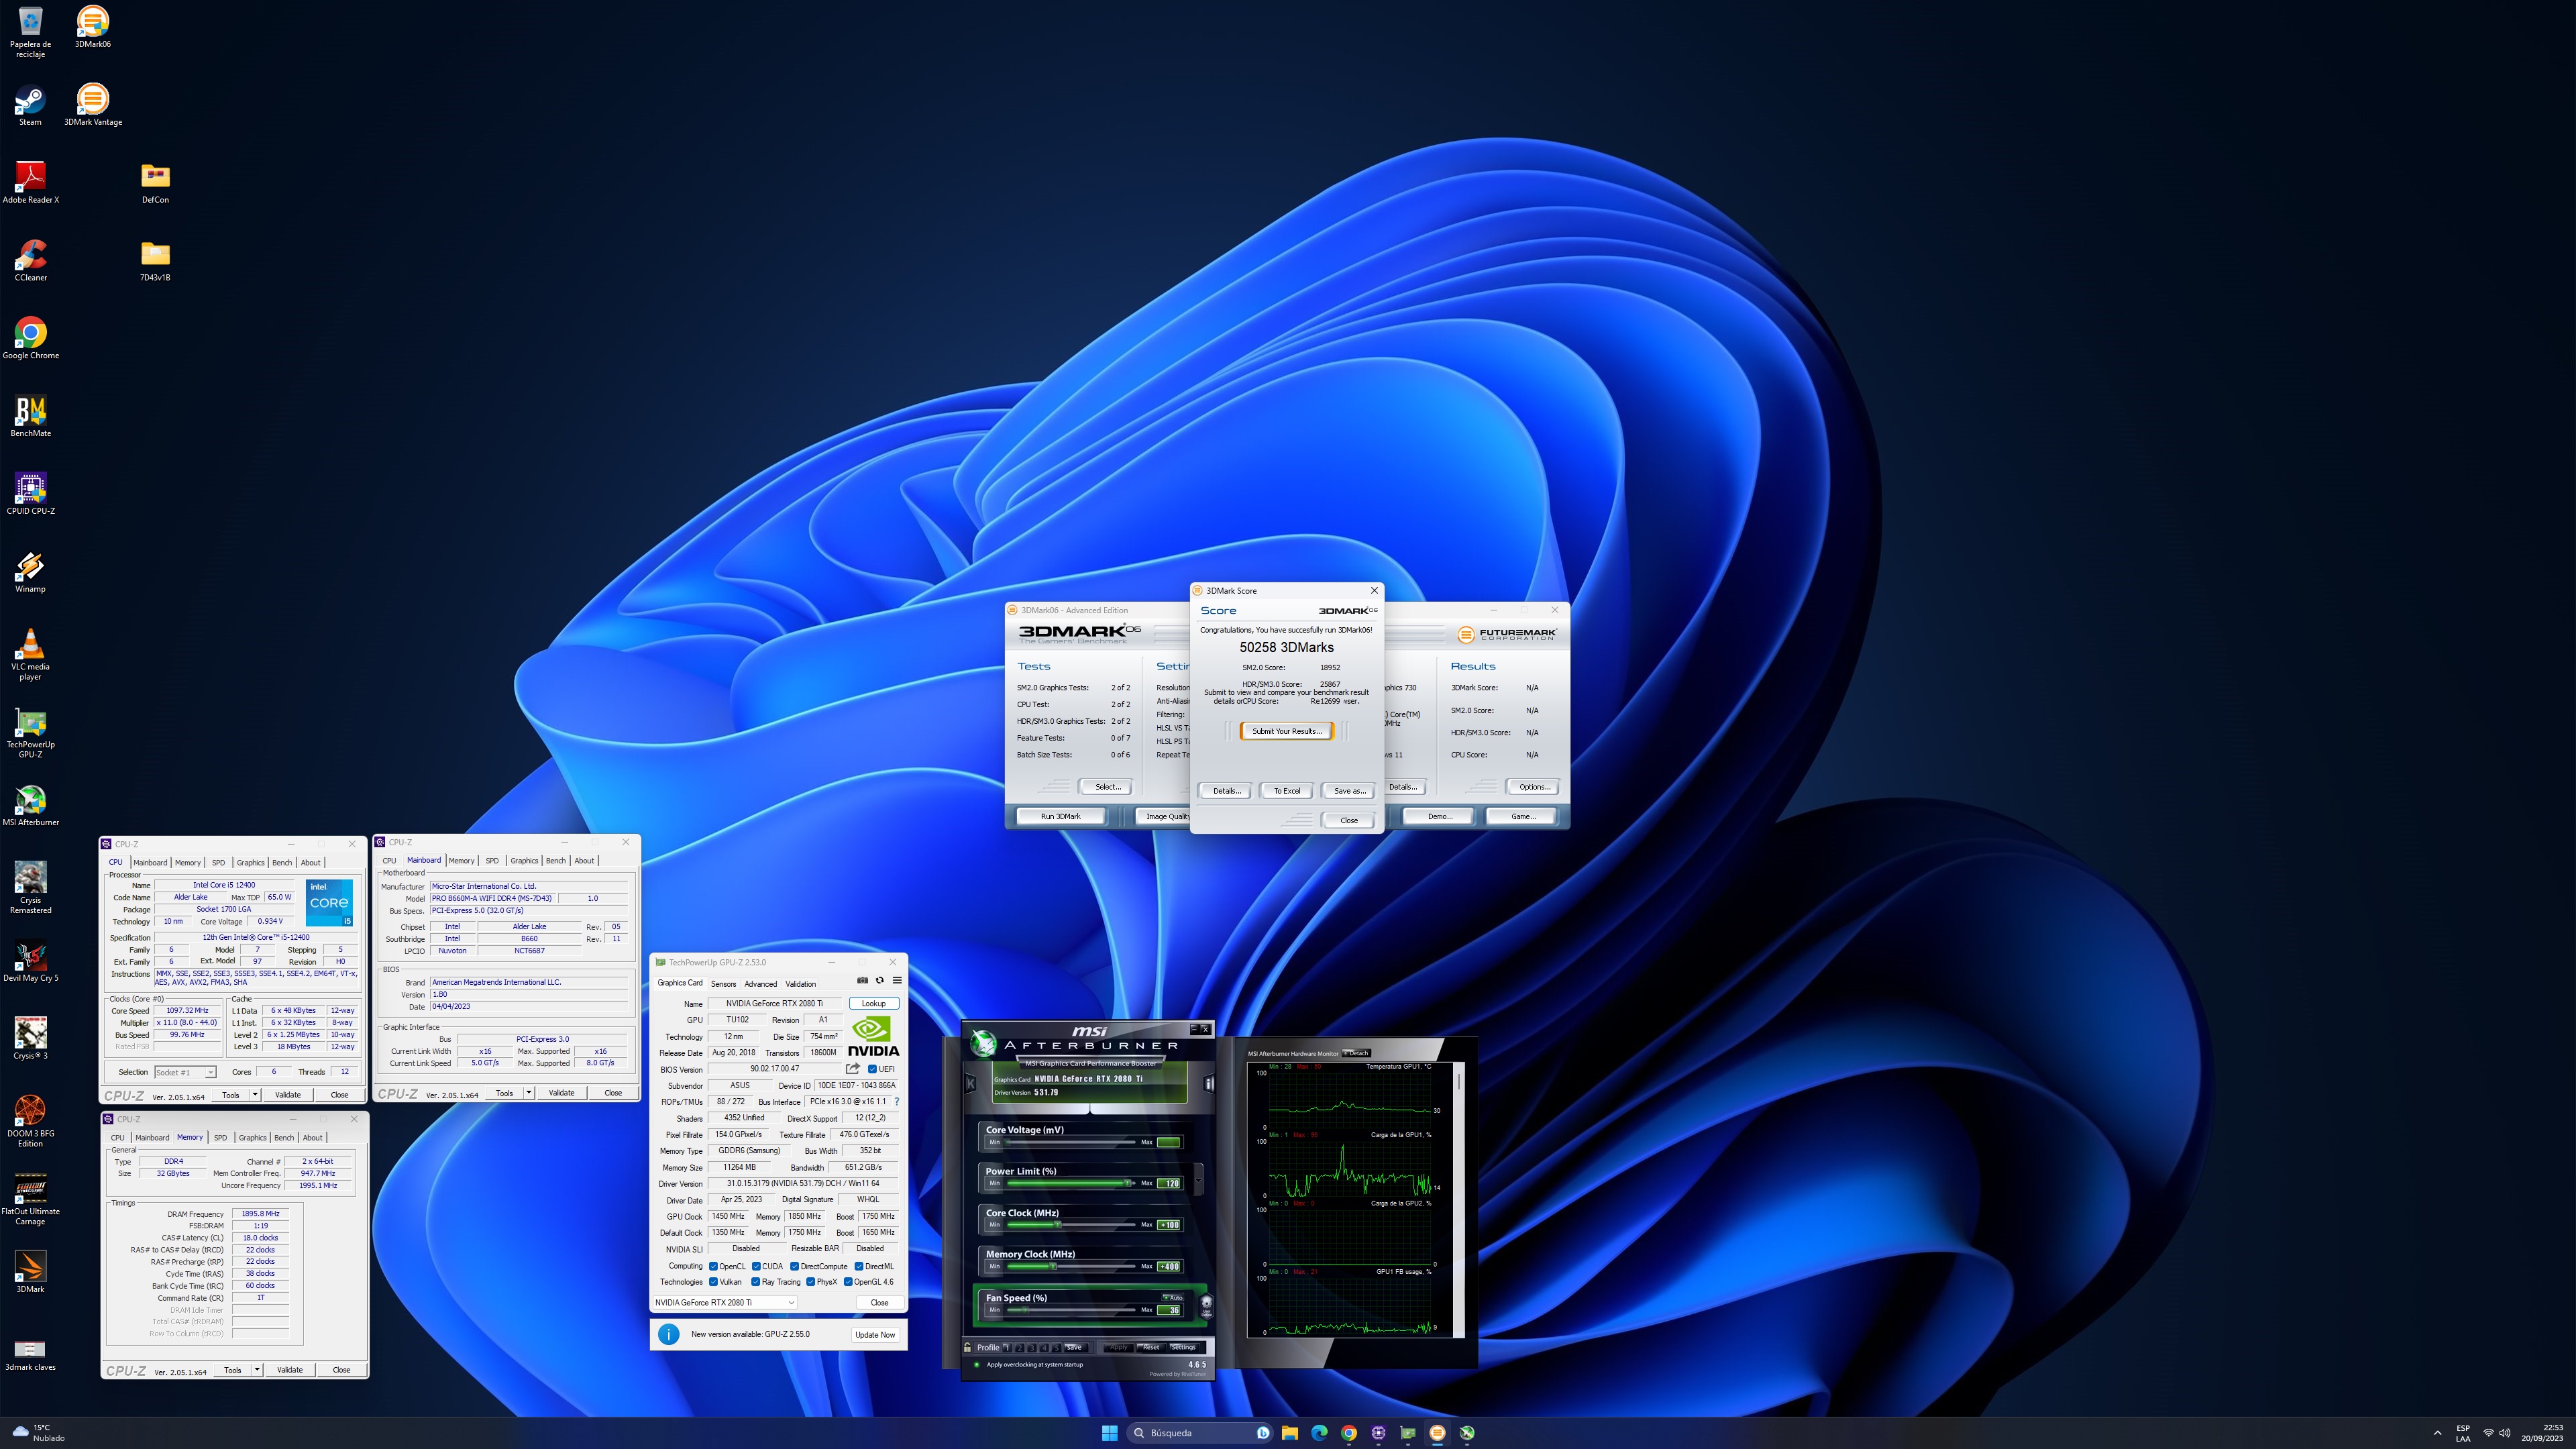Open the VLC media player desktop icon
Viewport: 2576px width, 1449px height.
[30, 655]
